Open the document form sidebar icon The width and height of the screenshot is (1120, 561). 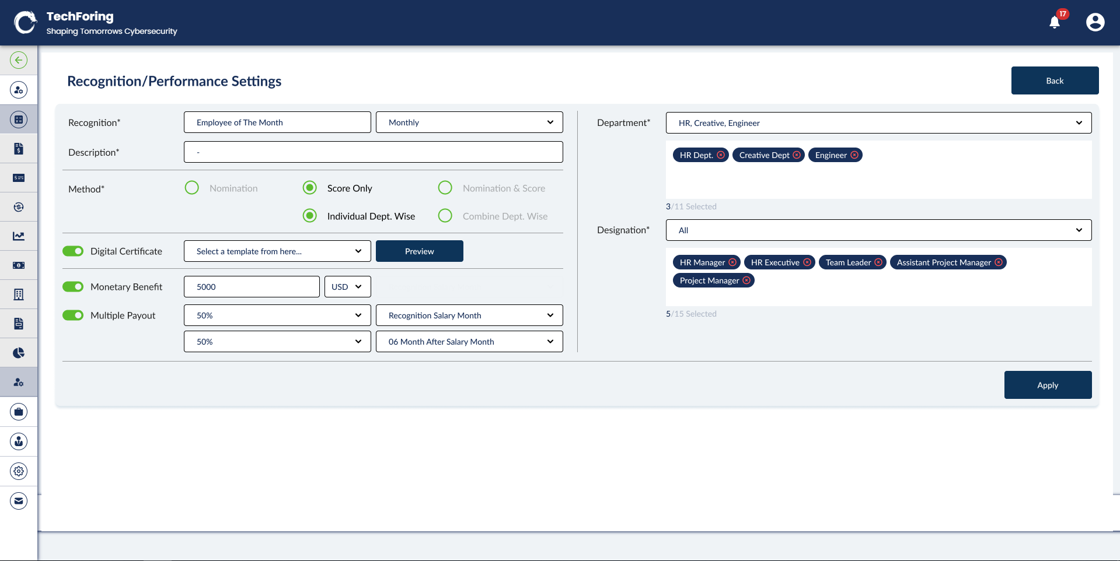(19, 324)
